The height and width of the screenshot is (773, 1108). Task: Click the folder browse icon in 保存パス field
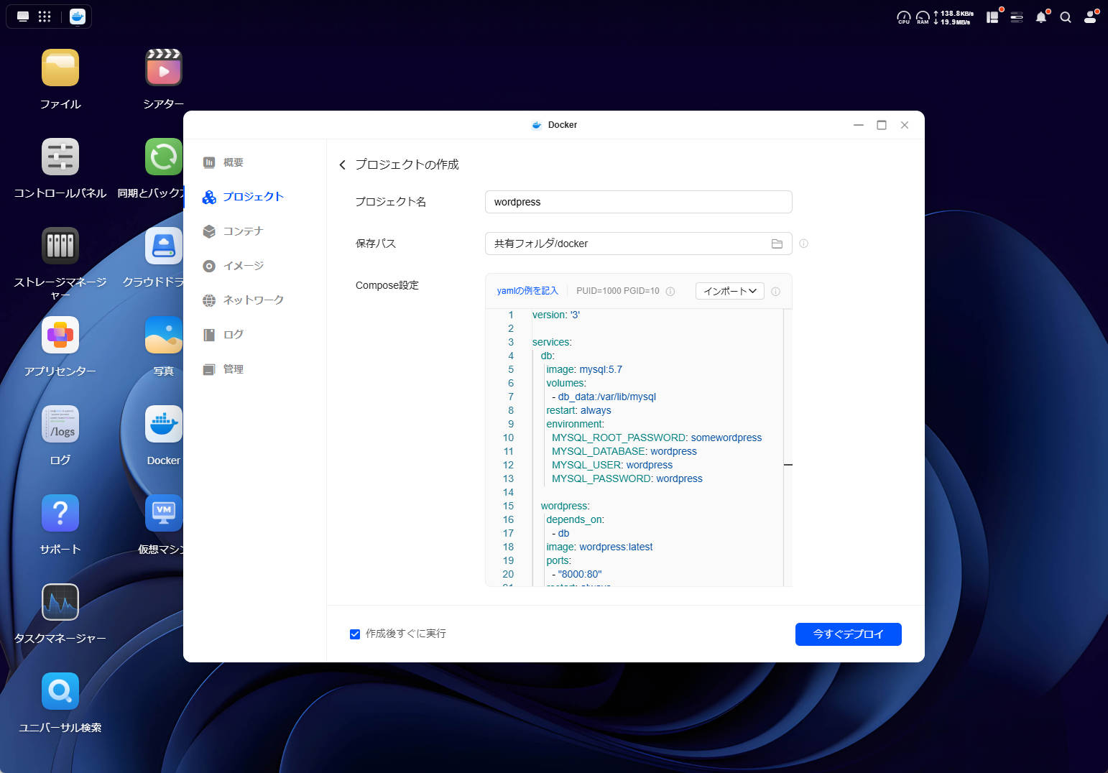click(x=777, y=244)
